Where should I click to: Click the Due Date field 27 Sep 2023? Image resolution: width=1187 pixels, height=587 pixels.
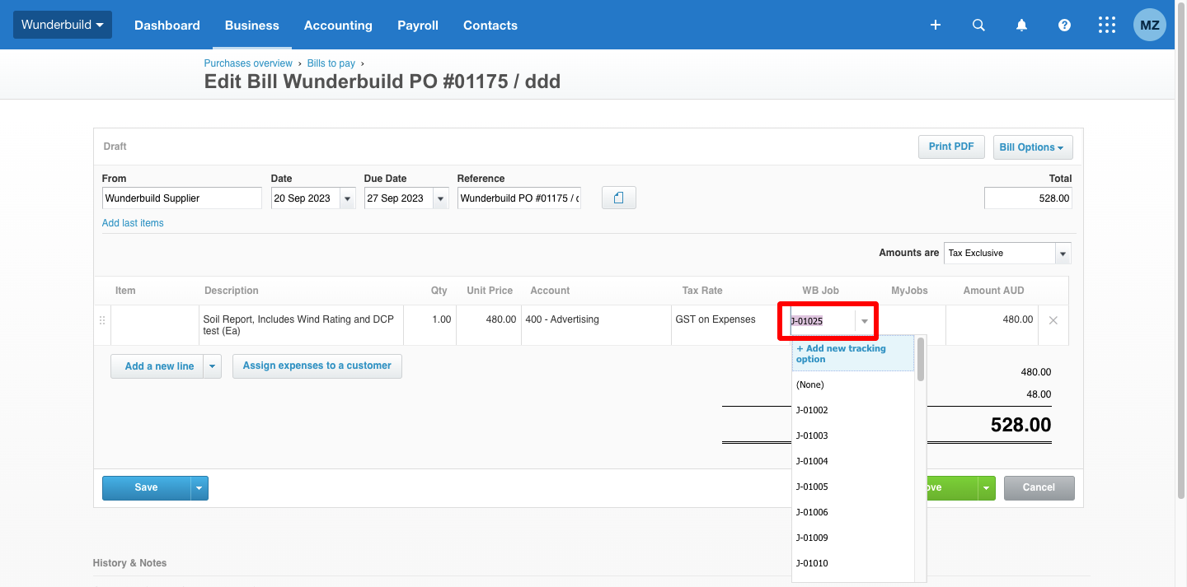pos(399,198)
